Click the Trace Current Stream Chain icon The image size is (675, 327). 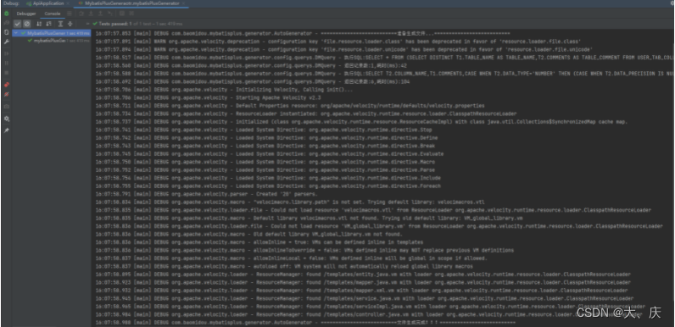(131, 14)
